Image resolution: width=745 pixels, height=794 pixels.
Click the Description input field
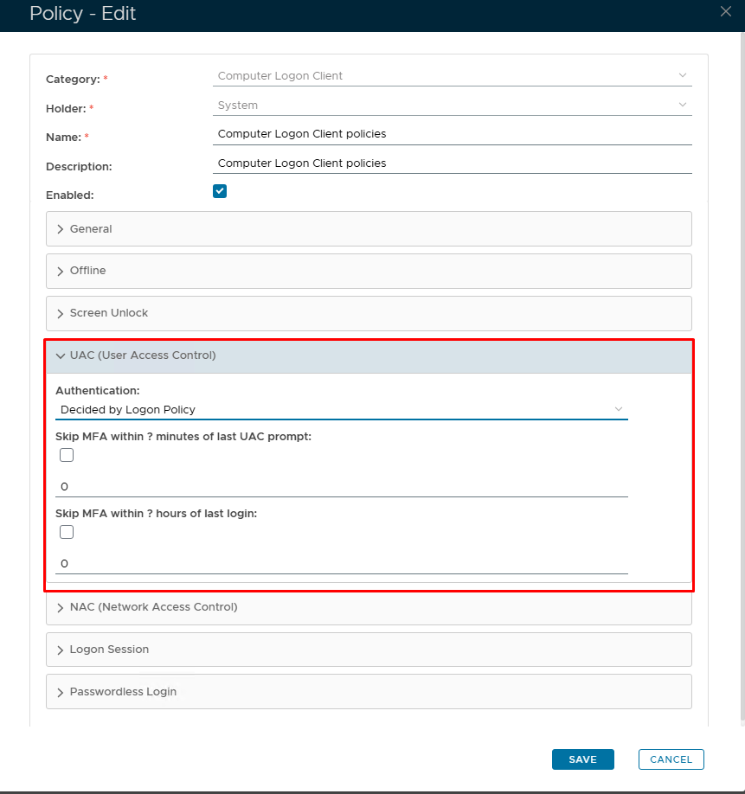point(452,163)
